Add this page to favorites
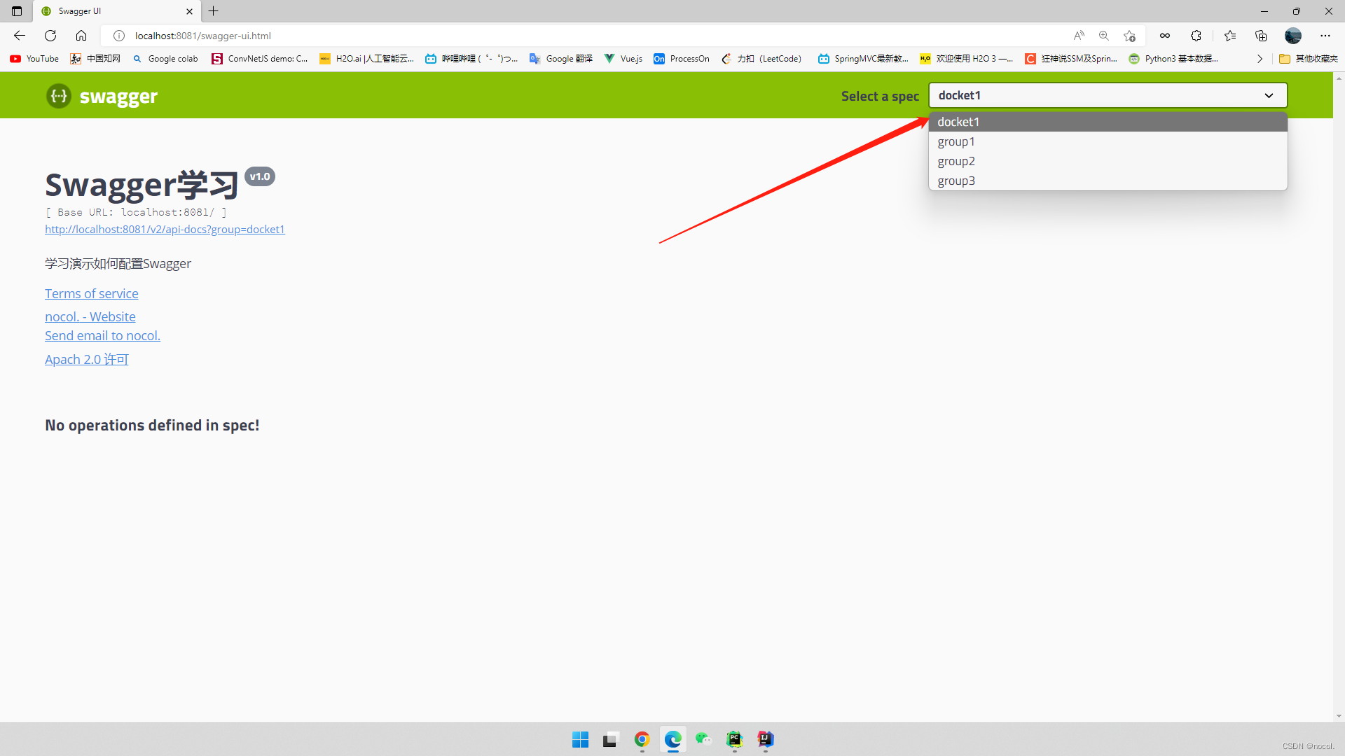The width and height of the screenshot is (1345, 756). (1129, 36)
